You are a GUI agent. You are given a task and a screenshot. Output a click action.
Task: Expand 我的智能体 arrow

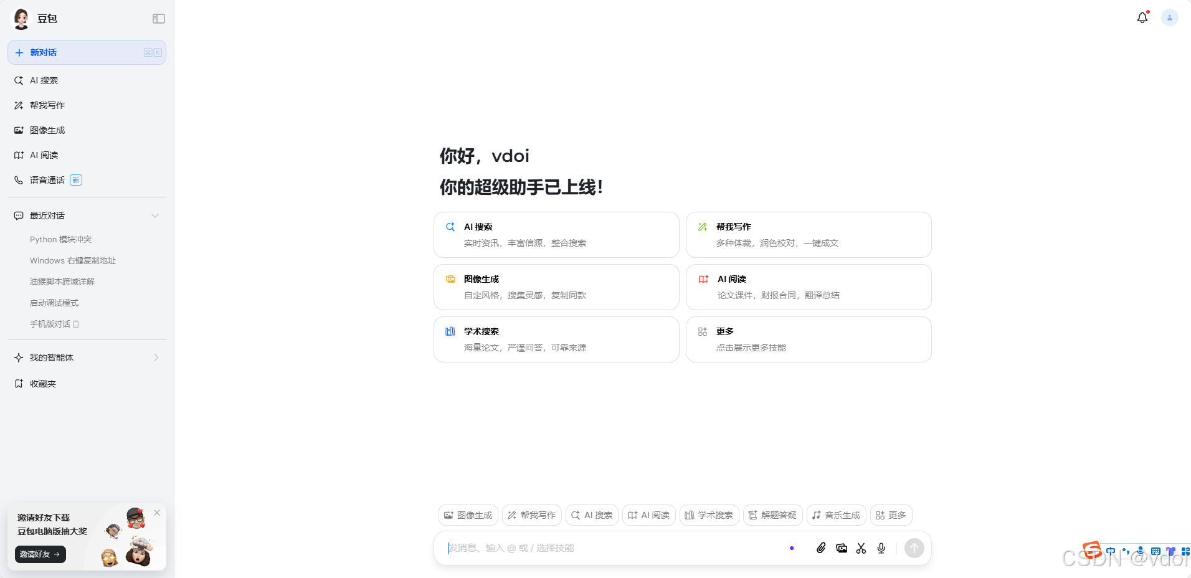(x=156, y=358)
